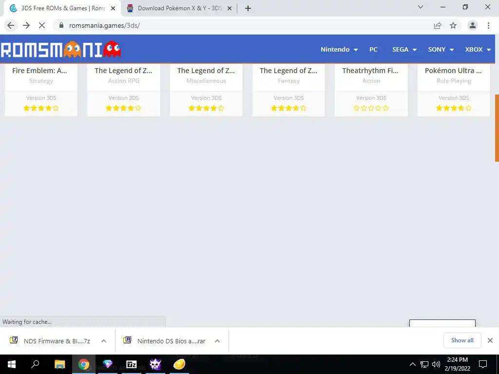Click the Romsmania logo
Viewport: 499px width, 374px height.
pos(61,49)
